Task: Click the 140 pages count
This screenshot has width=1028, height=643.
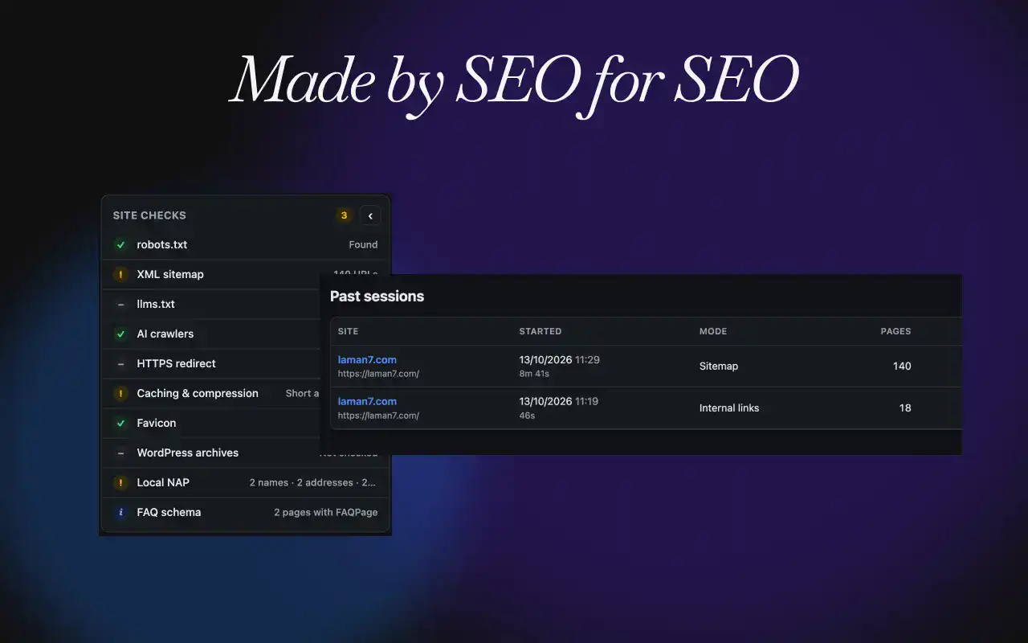Action: 902,366
